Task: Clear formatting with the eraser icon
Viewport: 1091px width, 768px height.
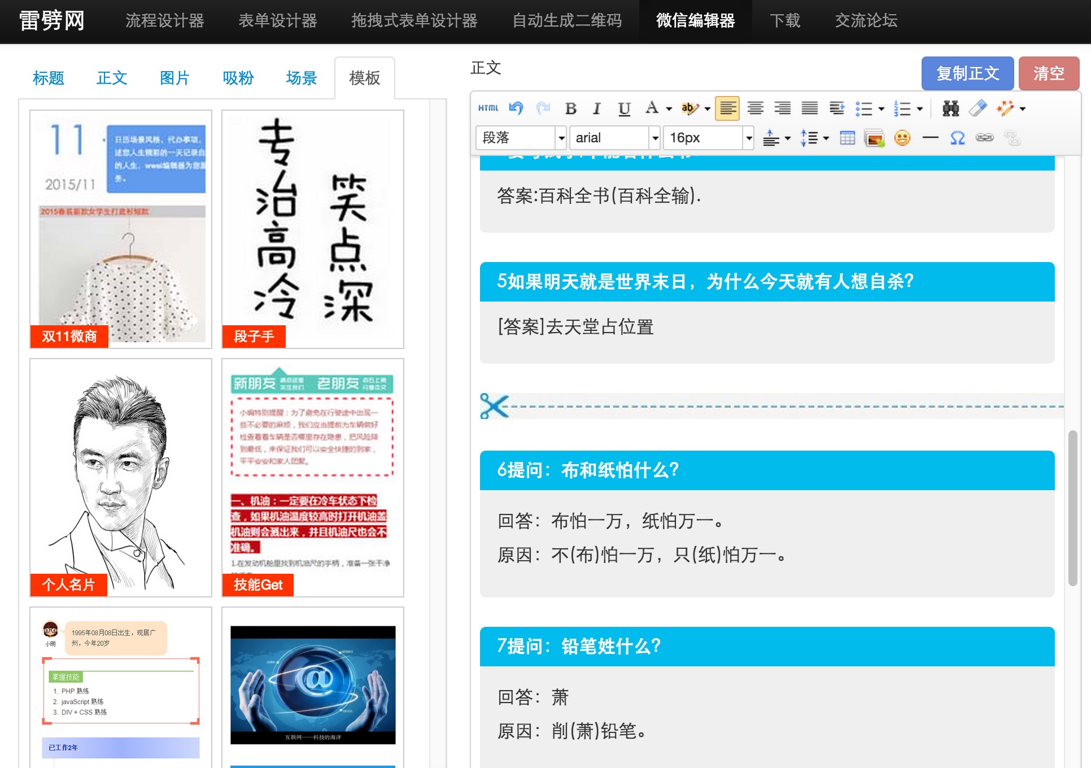Action: click(x=979, y=108)
